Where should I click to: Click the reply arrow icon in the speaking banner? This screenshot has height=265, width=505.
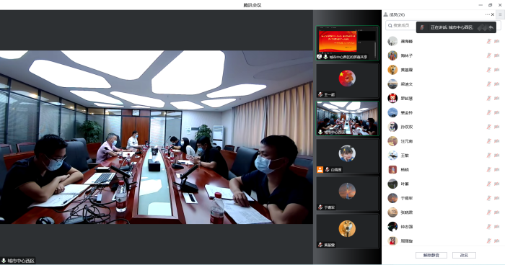[491, 27]
